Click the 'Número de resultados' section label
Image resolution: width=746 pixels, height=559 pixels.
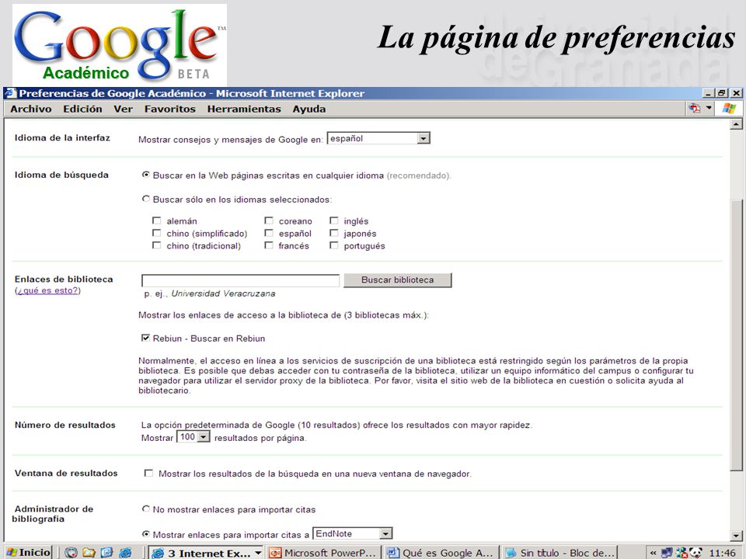click(x=64, y=425)
